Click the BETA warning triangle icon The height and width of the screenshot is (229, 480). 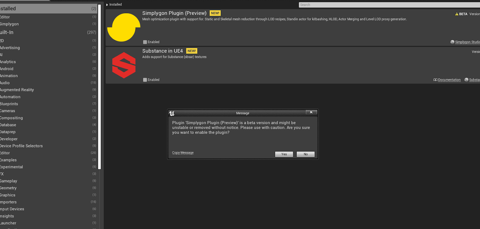tap(457, 14)
